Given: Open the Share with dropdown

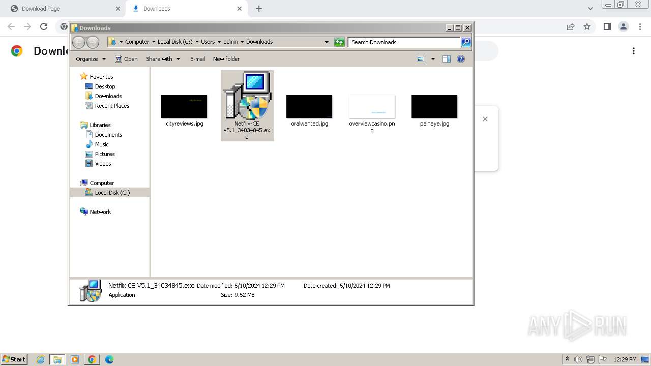Looking at the screenshot, I should pos(163,59).
